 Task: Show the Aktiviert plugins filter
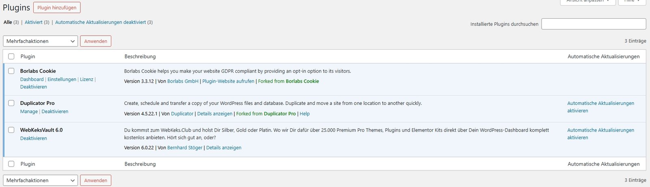tap(33, 22)
